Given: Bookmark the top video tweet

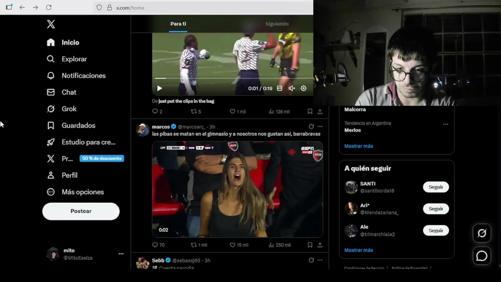Looking at the screenshot, I should [x=310, y=112].
